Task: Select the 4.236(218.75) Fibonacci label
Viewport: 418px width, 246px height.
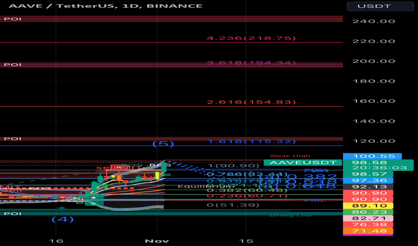Action: coord(251,38)
